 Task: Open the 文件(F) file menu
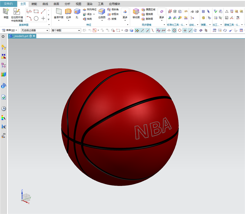click(8, 4)
